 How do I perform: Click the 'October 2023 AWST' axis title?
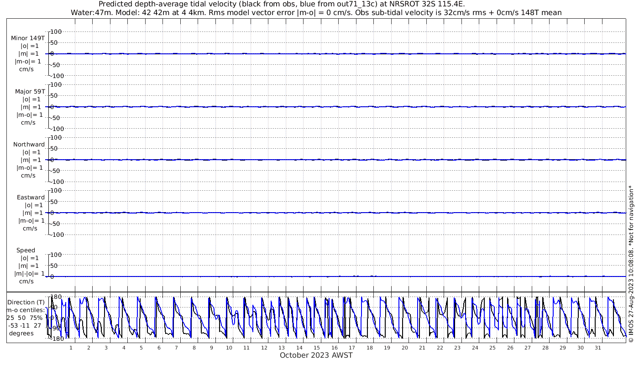click(x=316, y=355)
